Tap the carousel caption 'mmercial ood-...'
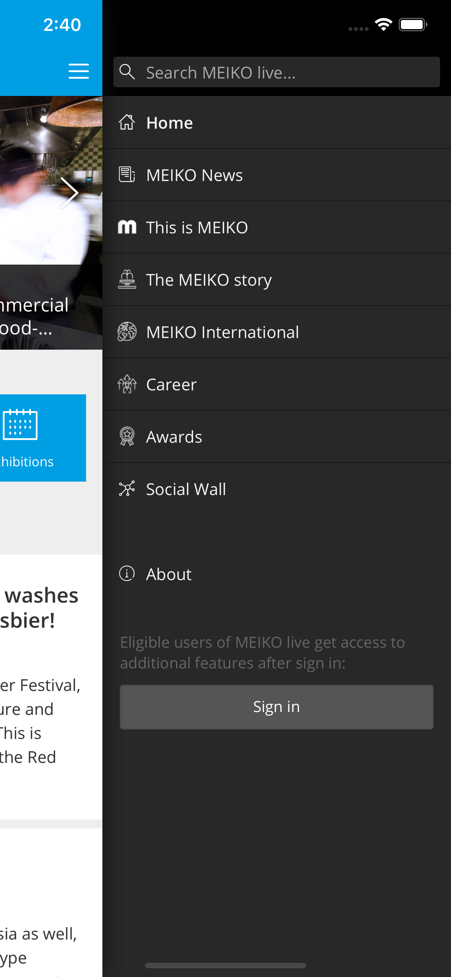 pos(34,316)
